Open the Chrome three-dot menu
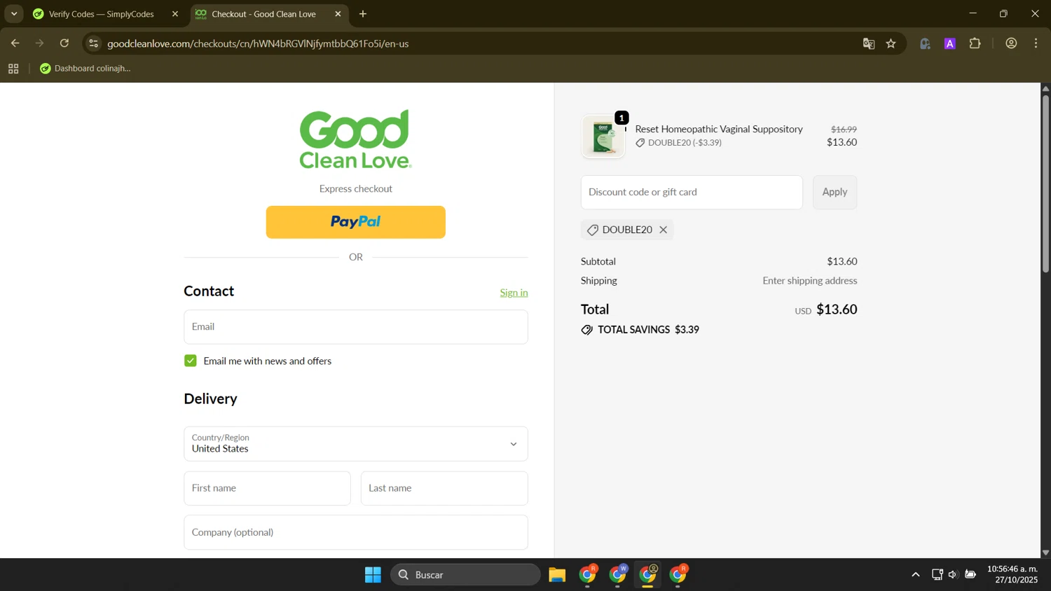 coord(1036,43)
